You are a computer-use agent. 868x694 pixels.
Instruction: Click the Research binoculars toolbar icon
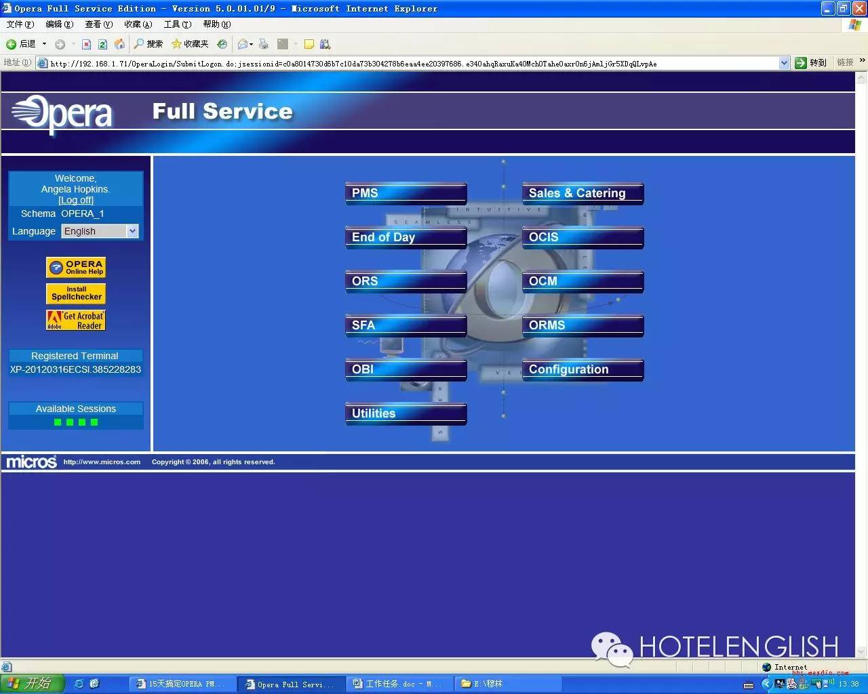(325, 44)
